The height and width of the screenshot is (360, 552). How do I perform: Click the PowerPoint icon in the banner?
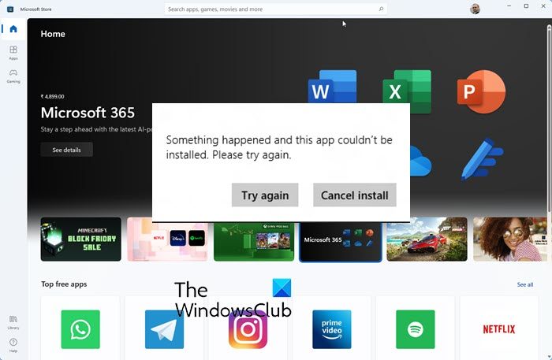(481, 91)
